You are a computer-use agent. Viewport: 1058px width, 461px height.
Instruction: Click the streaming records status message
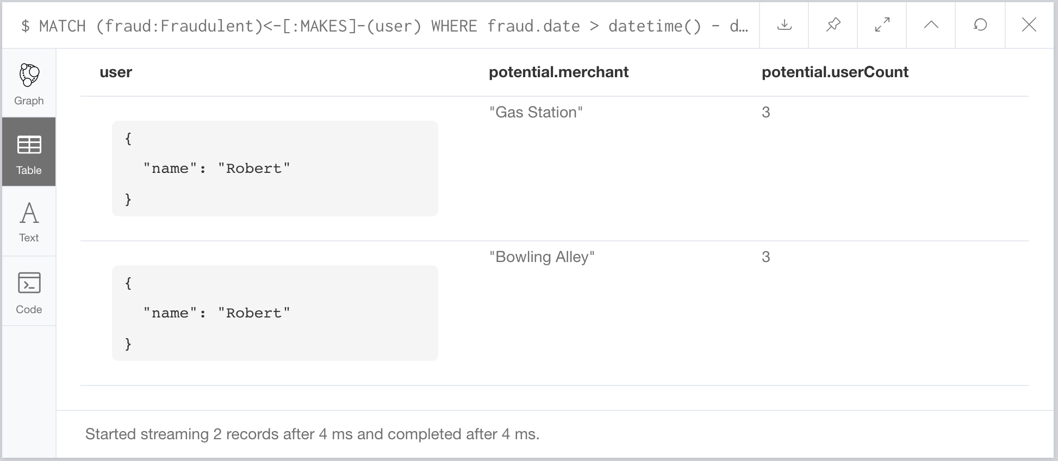pos(312,434)
